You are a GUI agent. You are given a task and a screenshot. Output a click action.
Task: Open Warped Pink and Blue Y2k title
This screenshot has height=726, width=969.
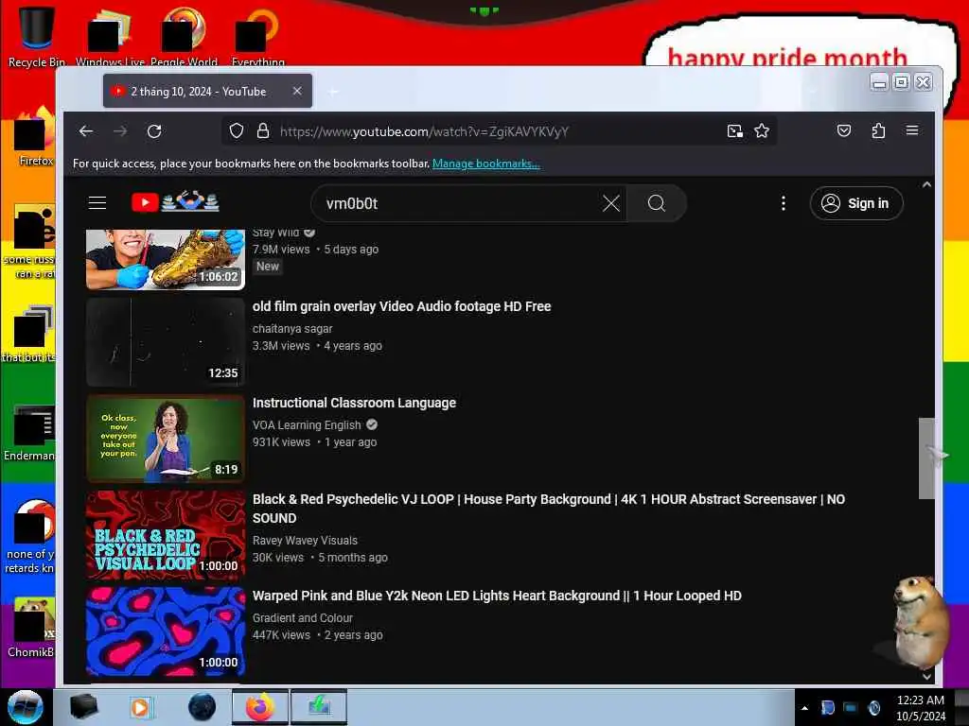[497, 596]
